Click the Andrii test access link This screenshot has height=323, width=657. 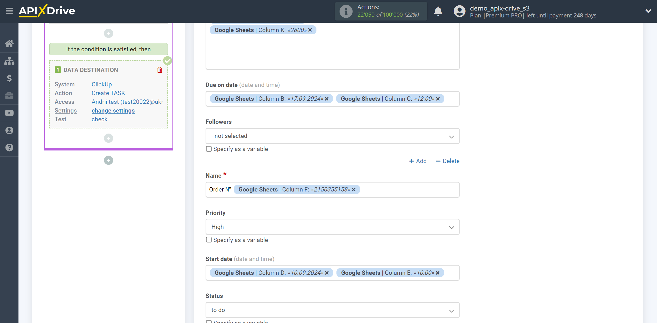127,102
